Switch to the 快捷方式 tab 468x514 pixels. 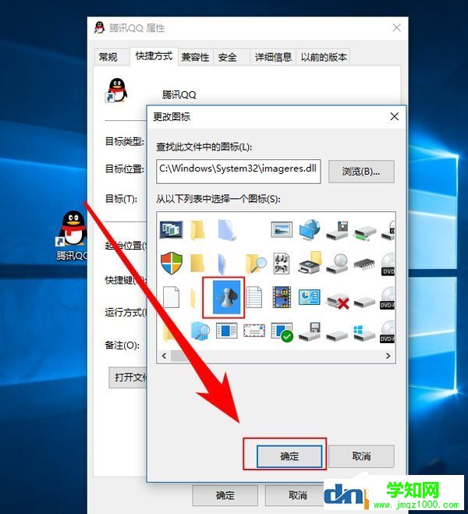pos(154,56)
